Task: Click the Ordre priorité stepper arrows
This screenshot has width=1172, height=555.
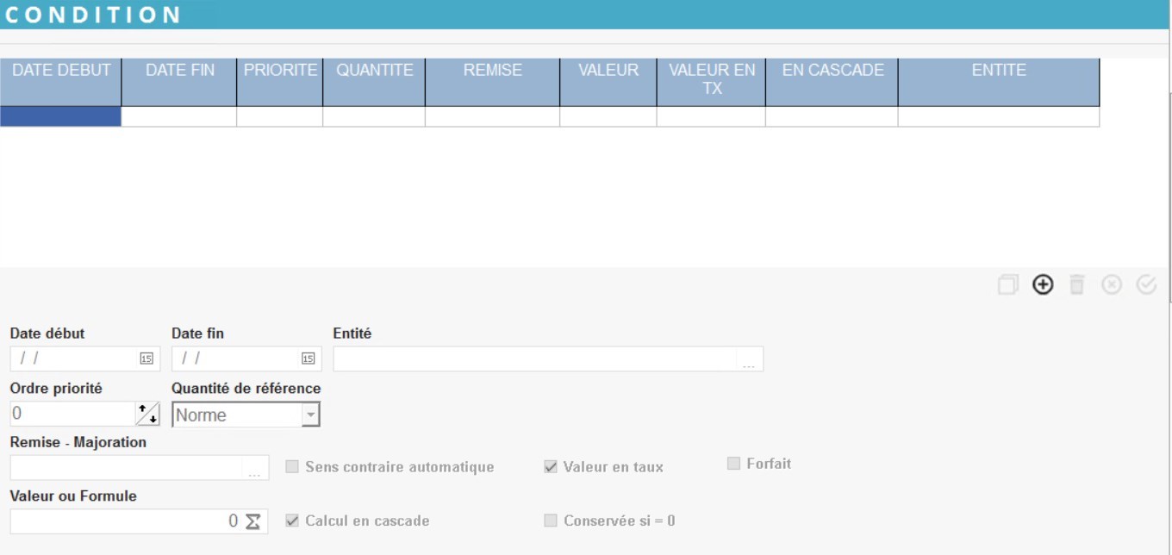Action: click(x=147, y=414)
